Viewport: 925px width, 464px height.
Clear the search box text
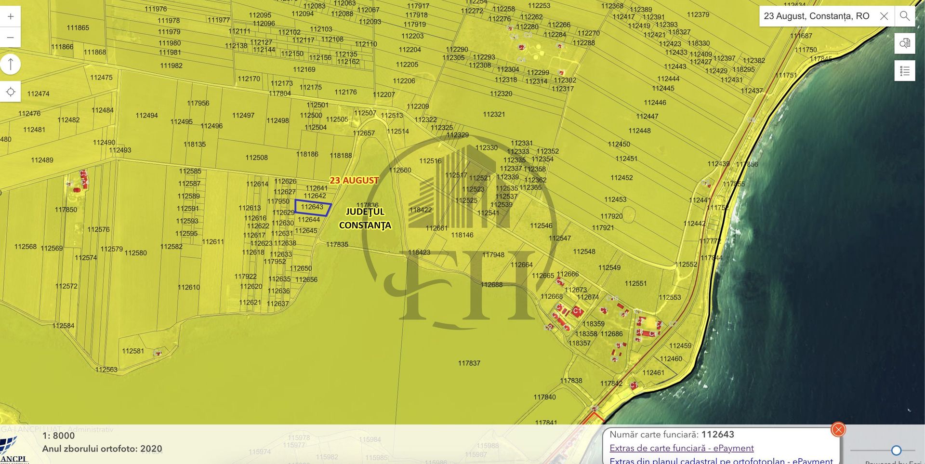click(x=884, y=16)
